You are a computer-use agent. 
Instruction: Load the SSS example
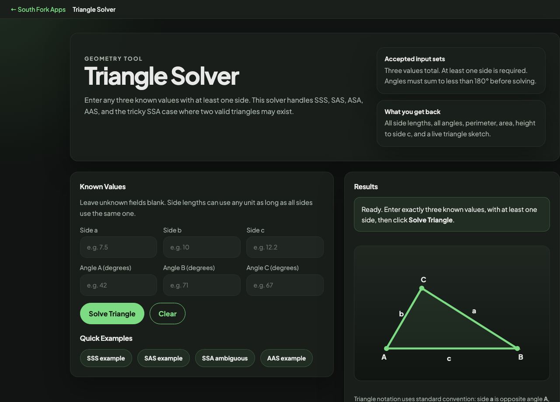coord(106,358)
